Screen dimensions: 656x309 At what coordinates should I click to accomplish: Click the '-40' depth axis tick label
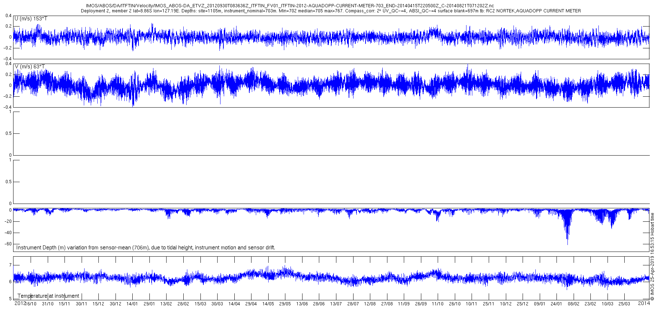[x=8, y=233]
